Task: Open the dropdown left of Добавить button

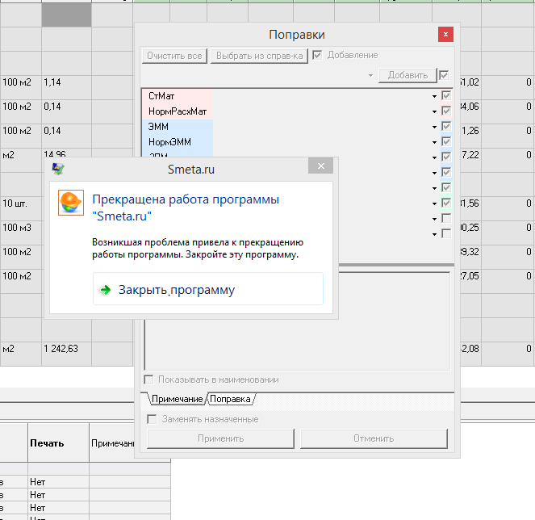Action: 370,75
